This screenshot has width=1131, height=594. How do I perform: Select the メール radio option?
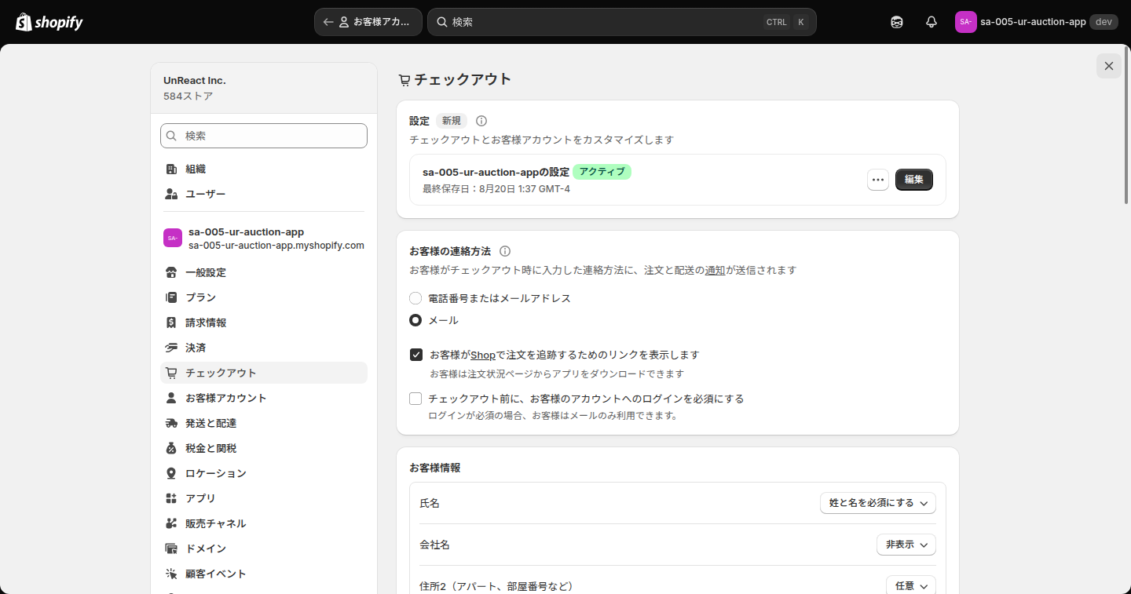coord(415,320)
